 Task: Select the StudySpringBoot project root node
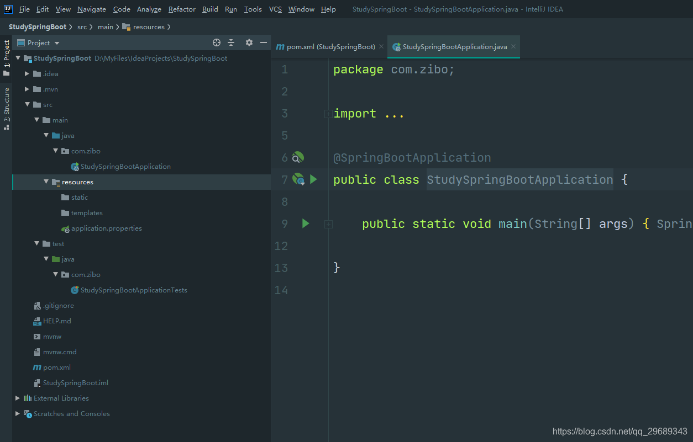[62, 58]
